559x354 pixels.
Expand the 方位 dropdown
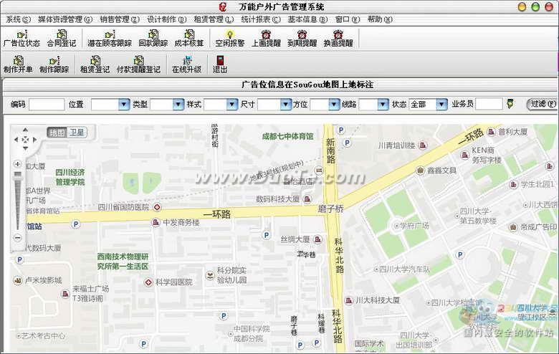pyautogui.click(x=334, y=105)
